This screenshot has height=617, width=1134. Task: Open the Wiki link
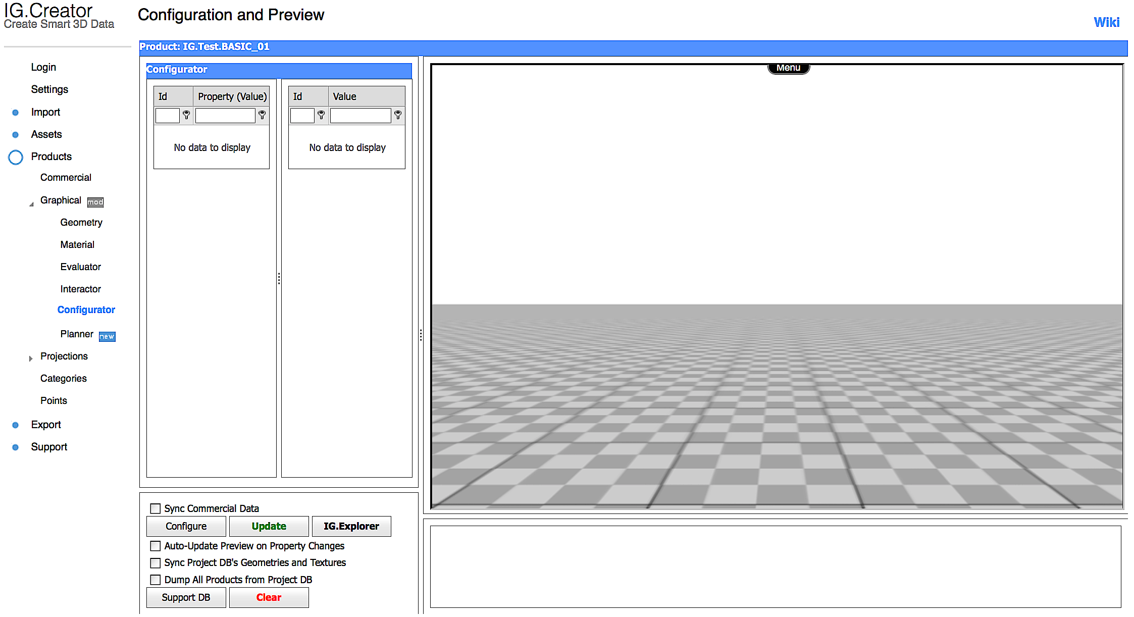click(1106, 22)
